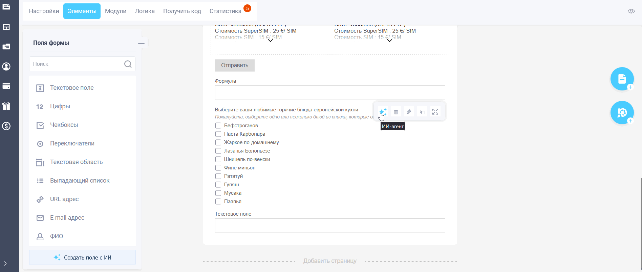Image resolution: width=642 pixels, height=272 pixels.
Task: Select the E-mail адрес element
Action: [82, 218]
